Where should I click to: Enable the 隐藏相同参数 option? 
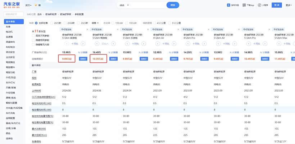point(33,40)
